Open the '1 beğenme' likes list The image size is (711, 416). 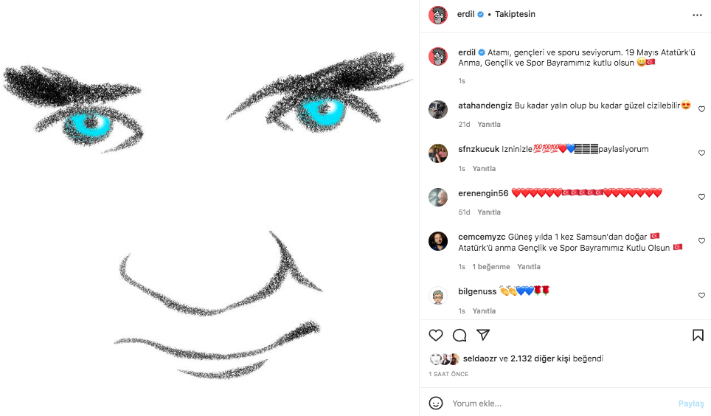(x=491, y=267)
